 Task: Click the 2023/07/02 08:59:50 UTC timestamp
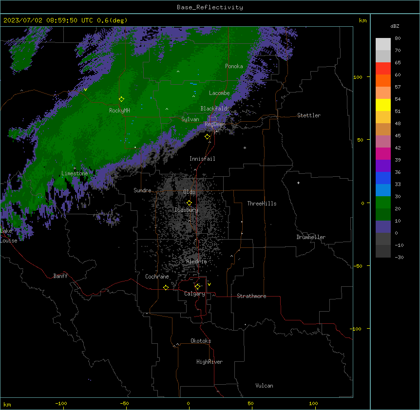[65, 20]
